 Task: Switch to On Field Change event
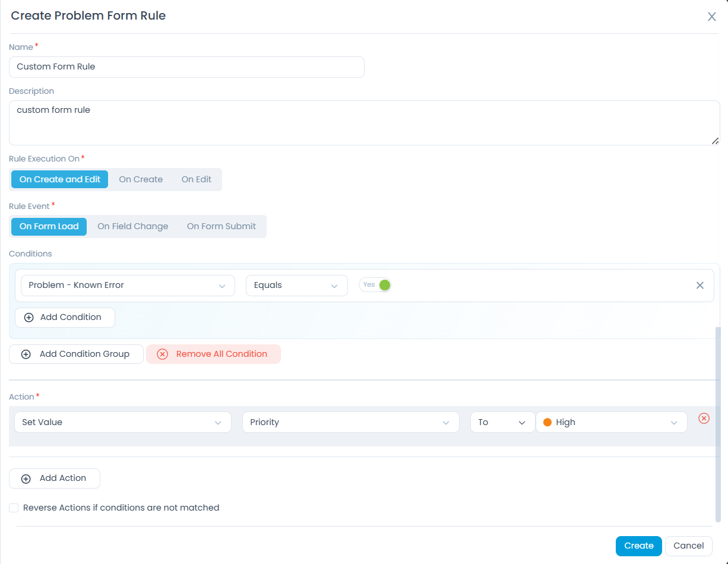[132, 226]
